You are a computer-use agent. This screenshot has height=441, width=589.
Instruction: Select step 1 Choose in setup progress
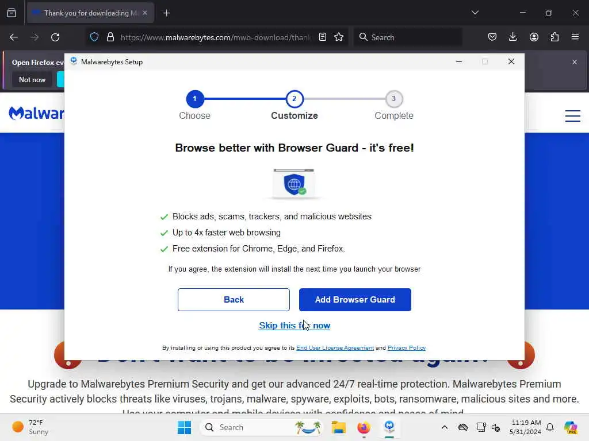(194, 99)
